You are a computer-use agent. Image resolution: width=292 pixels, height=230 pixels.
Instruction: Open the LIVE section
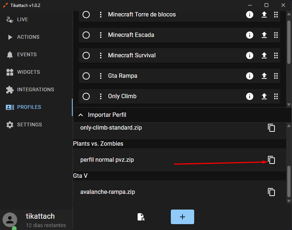(x=36, y=19)
